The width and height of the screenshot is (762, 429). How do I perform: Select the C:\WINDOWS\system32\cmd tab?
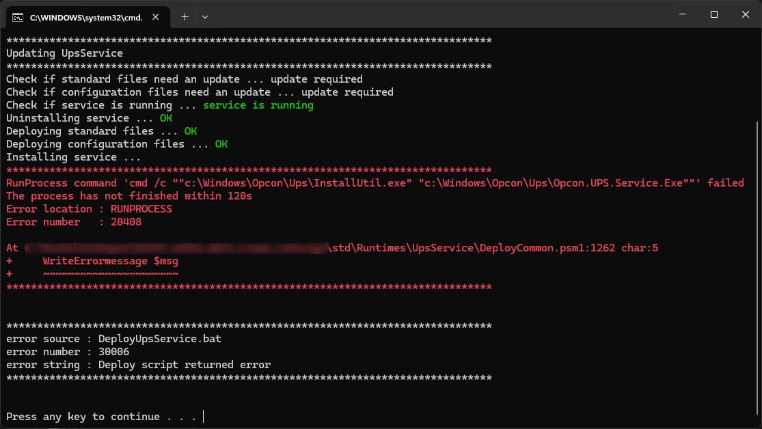point(85,17)
